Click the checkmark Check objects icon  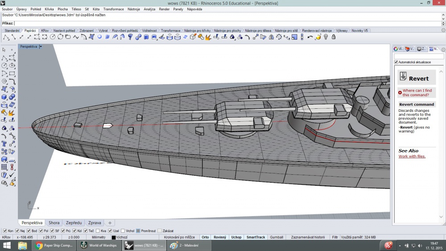click(x=12, y=175)
